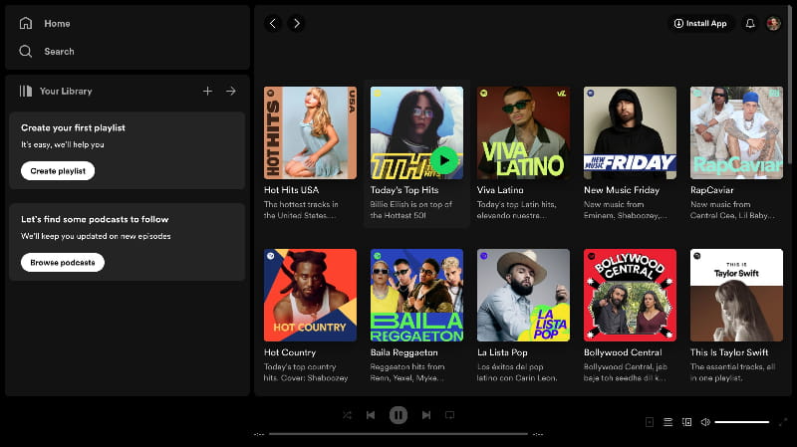Open the Queue icon

click(x=668, y=422)
